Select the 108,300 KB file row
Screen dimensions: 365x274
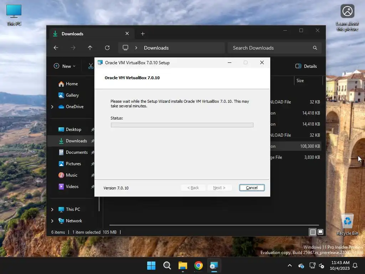click(295, 146)
